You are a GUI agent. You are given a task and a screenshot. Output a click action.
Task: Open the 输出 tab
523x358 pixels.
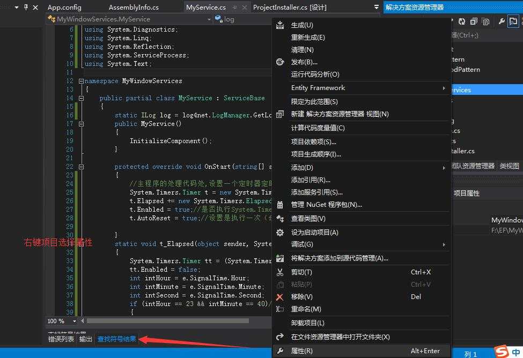click(85, 339)
